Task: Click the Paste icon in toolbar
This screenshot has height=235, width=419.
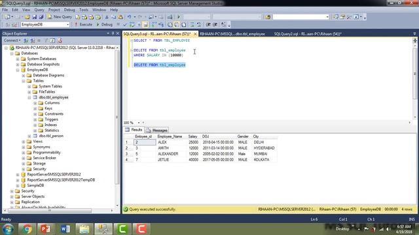Action: (x=120, y=17)
